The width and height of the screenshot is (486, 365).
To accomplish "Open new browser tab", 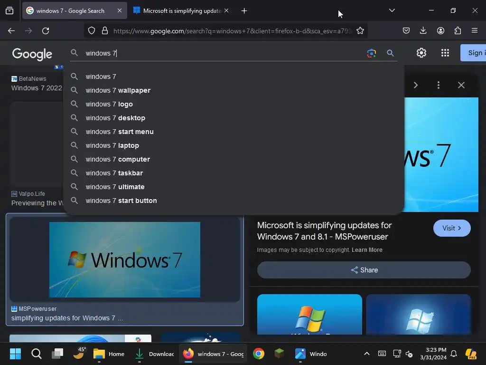I will tap(244, 11).
